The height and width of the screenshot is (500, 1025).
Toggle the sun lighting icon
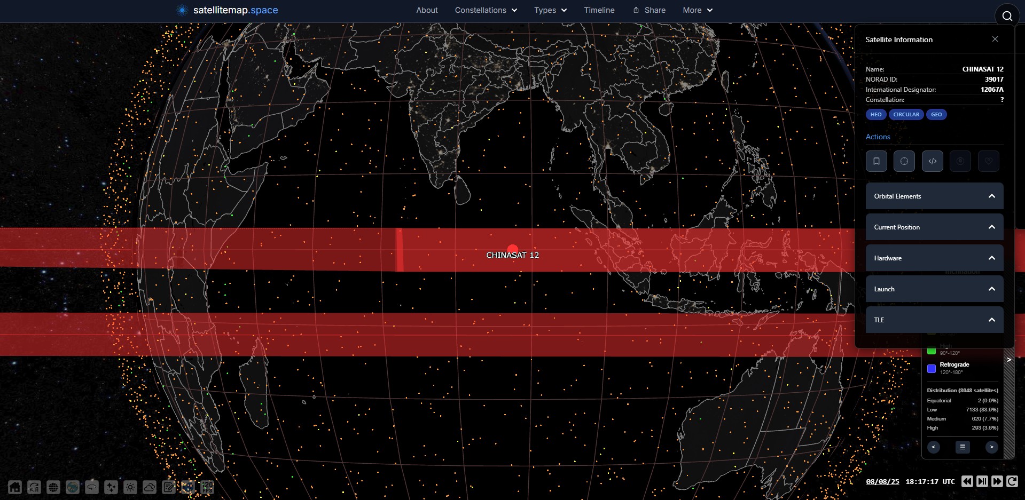[130, 487]
